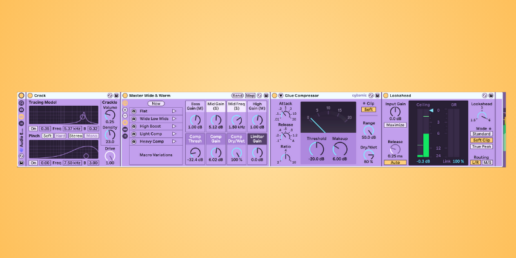Click the Crackle Density knob
This screenshot has height=258, width=516.
click(x=110, y=135)
